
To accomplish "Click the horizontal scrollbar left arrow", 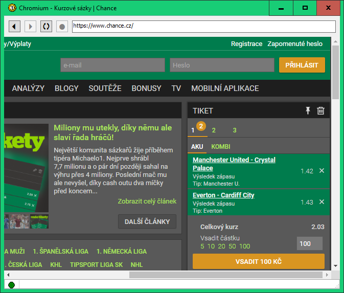I will pyautogui.click(x=8, y=275).
